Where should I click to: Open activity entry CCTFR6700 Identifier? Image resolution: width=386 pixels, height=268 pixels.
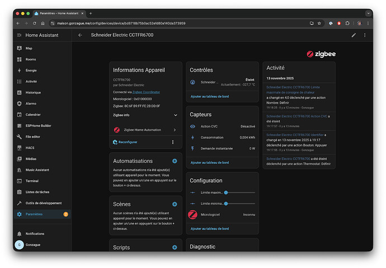pyautogui.click(x=295, y=135)
